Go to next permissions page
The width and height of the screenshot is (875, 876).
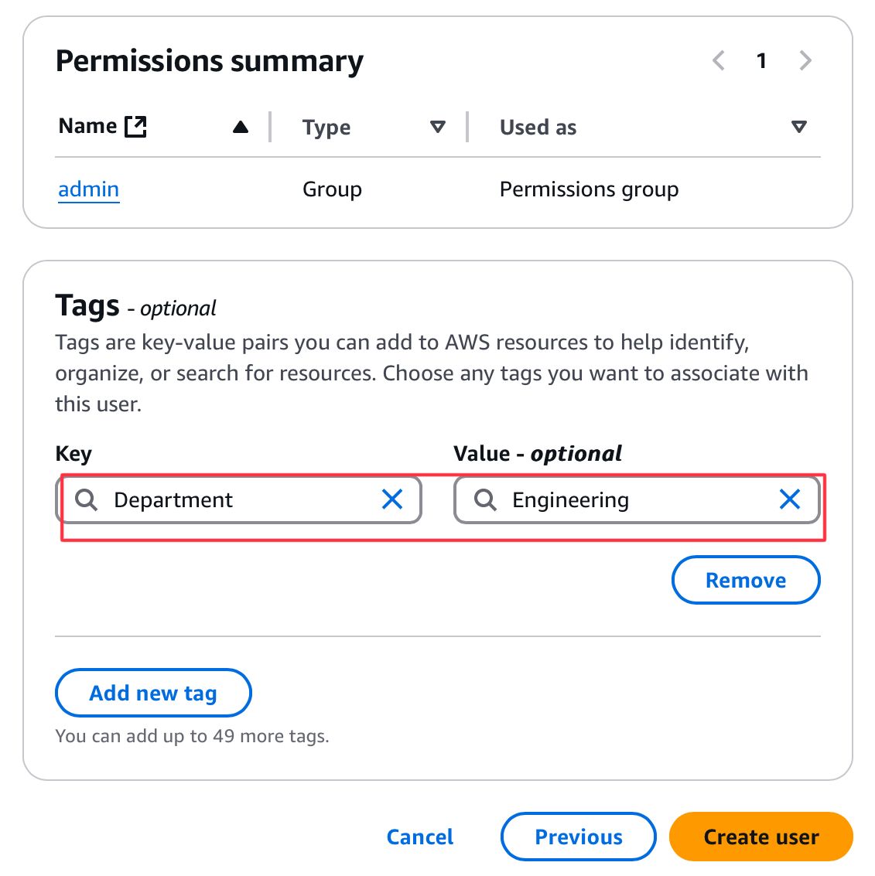coord(805,60)
